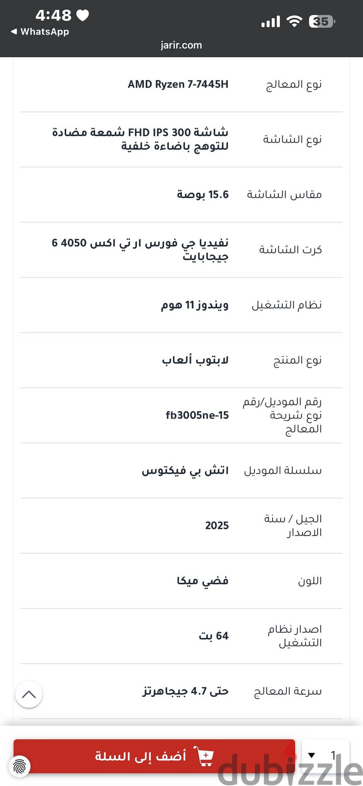Tap the cellular signal bars
This screenshot has width=363, height=786.
coord(270,21)
